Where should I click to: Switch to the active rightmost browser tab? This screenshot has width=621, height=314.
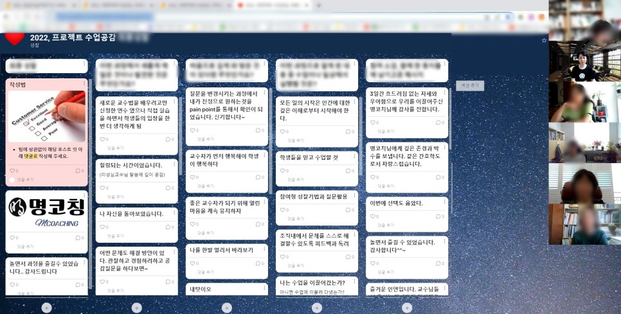276,5
